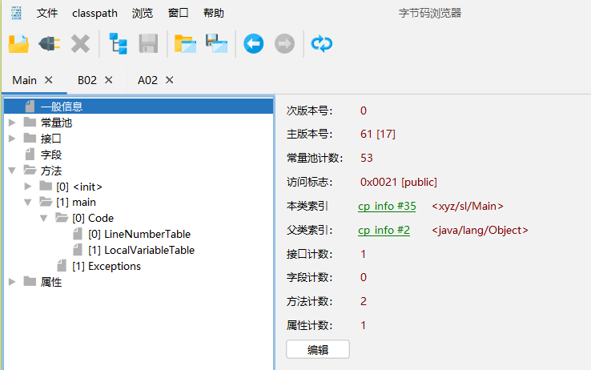Screen dimensions: 591x370
Task: Click the save workspace icon
Action: click(x=215, y=43)
